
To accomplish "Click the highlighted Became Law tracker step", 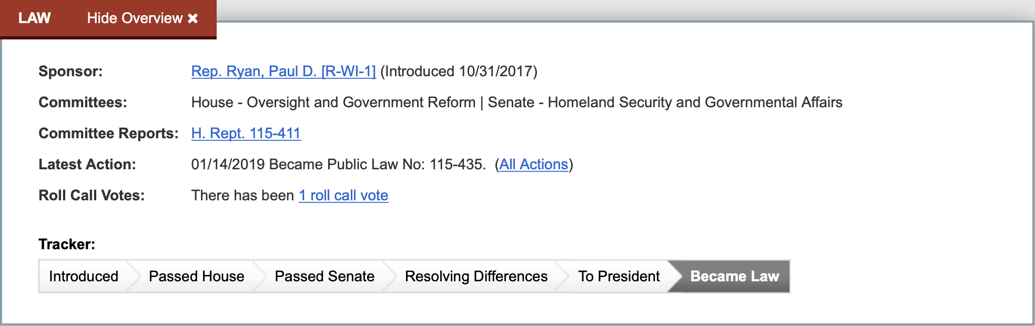I will pos(734,277).
